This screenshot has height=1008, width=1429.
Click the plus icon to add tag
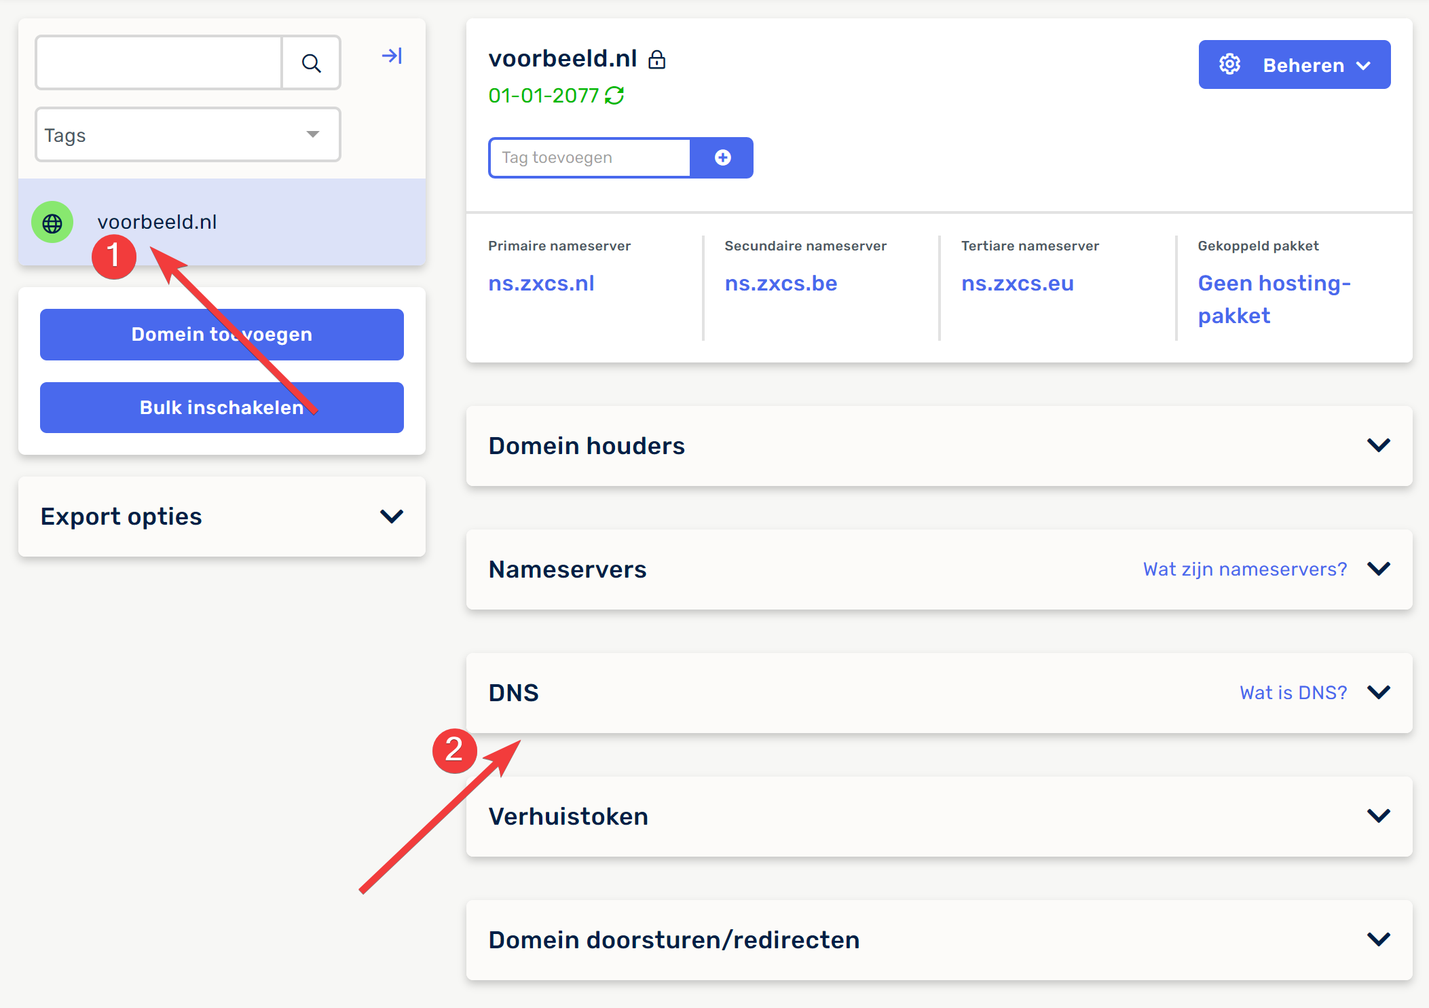click(722, 157)
